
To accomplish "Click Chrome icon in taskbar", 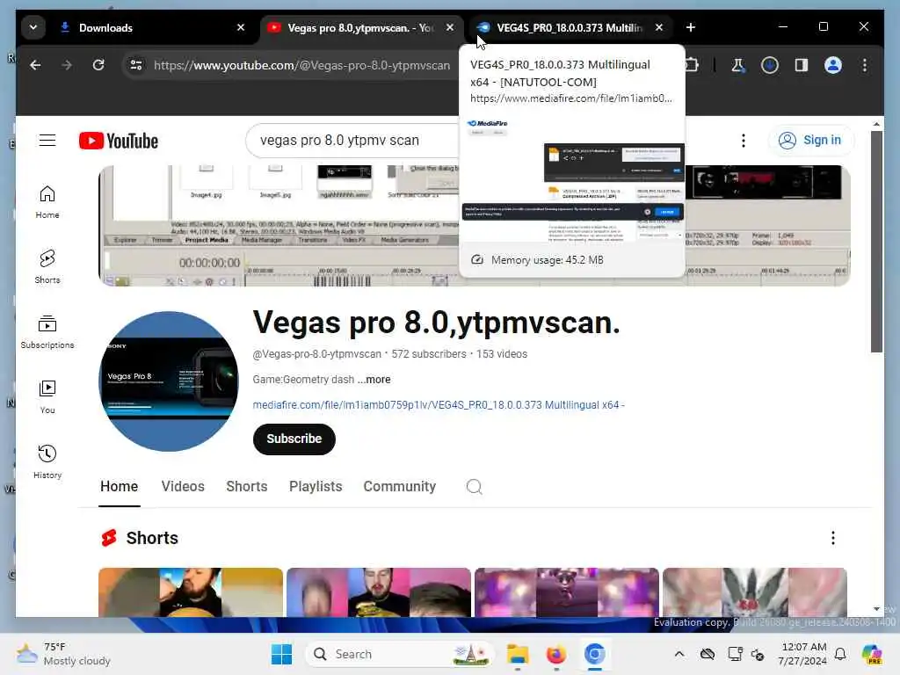I will click(x=595, y=654).
